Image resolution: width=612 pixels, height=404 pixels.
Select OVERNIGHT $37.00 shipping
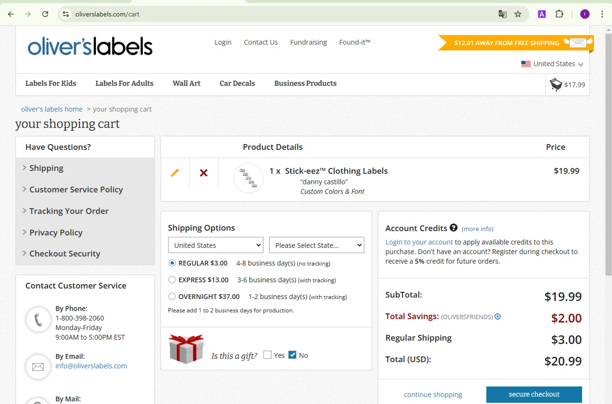172,297
